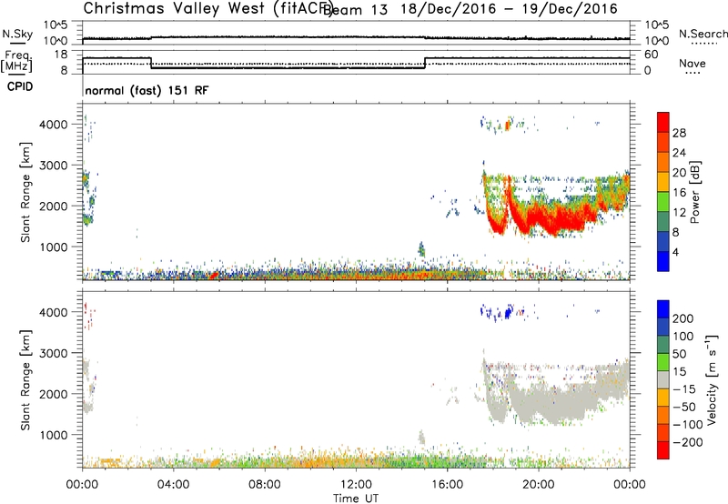The width and height of the screenshot is (728, 504).
Task: Click the Velocity color bar
Action: pos(663,379)
